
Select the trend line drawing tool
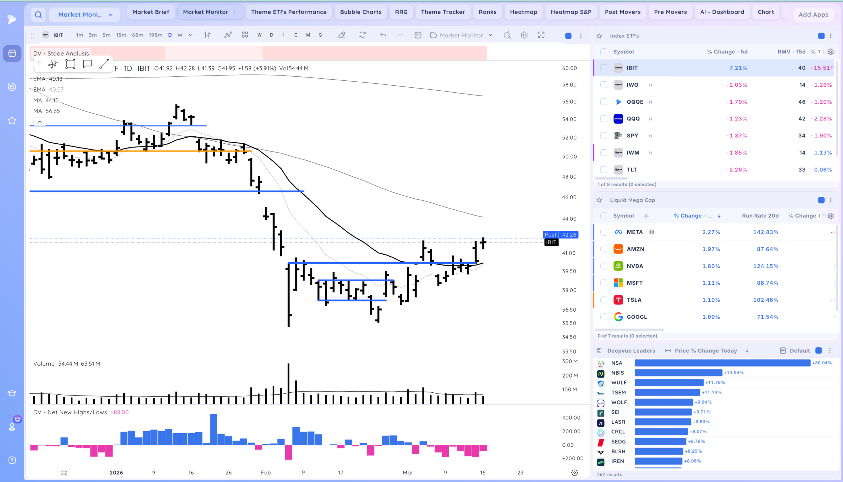coord(104,64)
